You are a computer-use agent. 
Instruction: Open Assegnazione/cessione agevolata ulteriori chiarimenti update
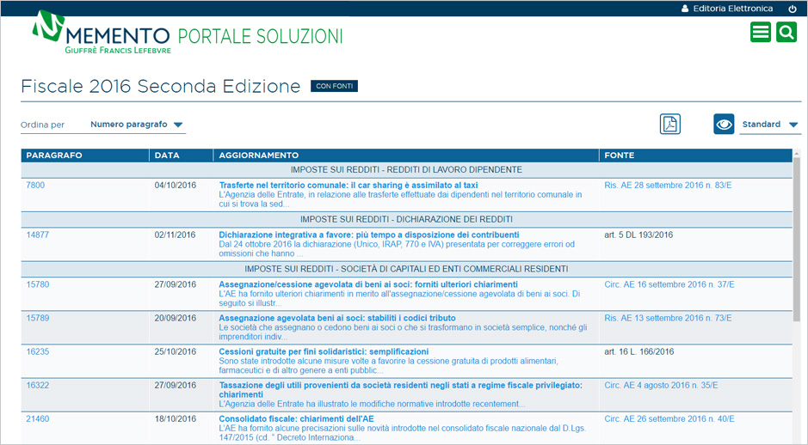[368, 284]
